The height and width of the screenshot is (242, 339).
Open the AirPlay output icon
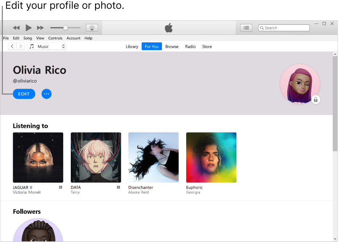(x=92, y=28)
